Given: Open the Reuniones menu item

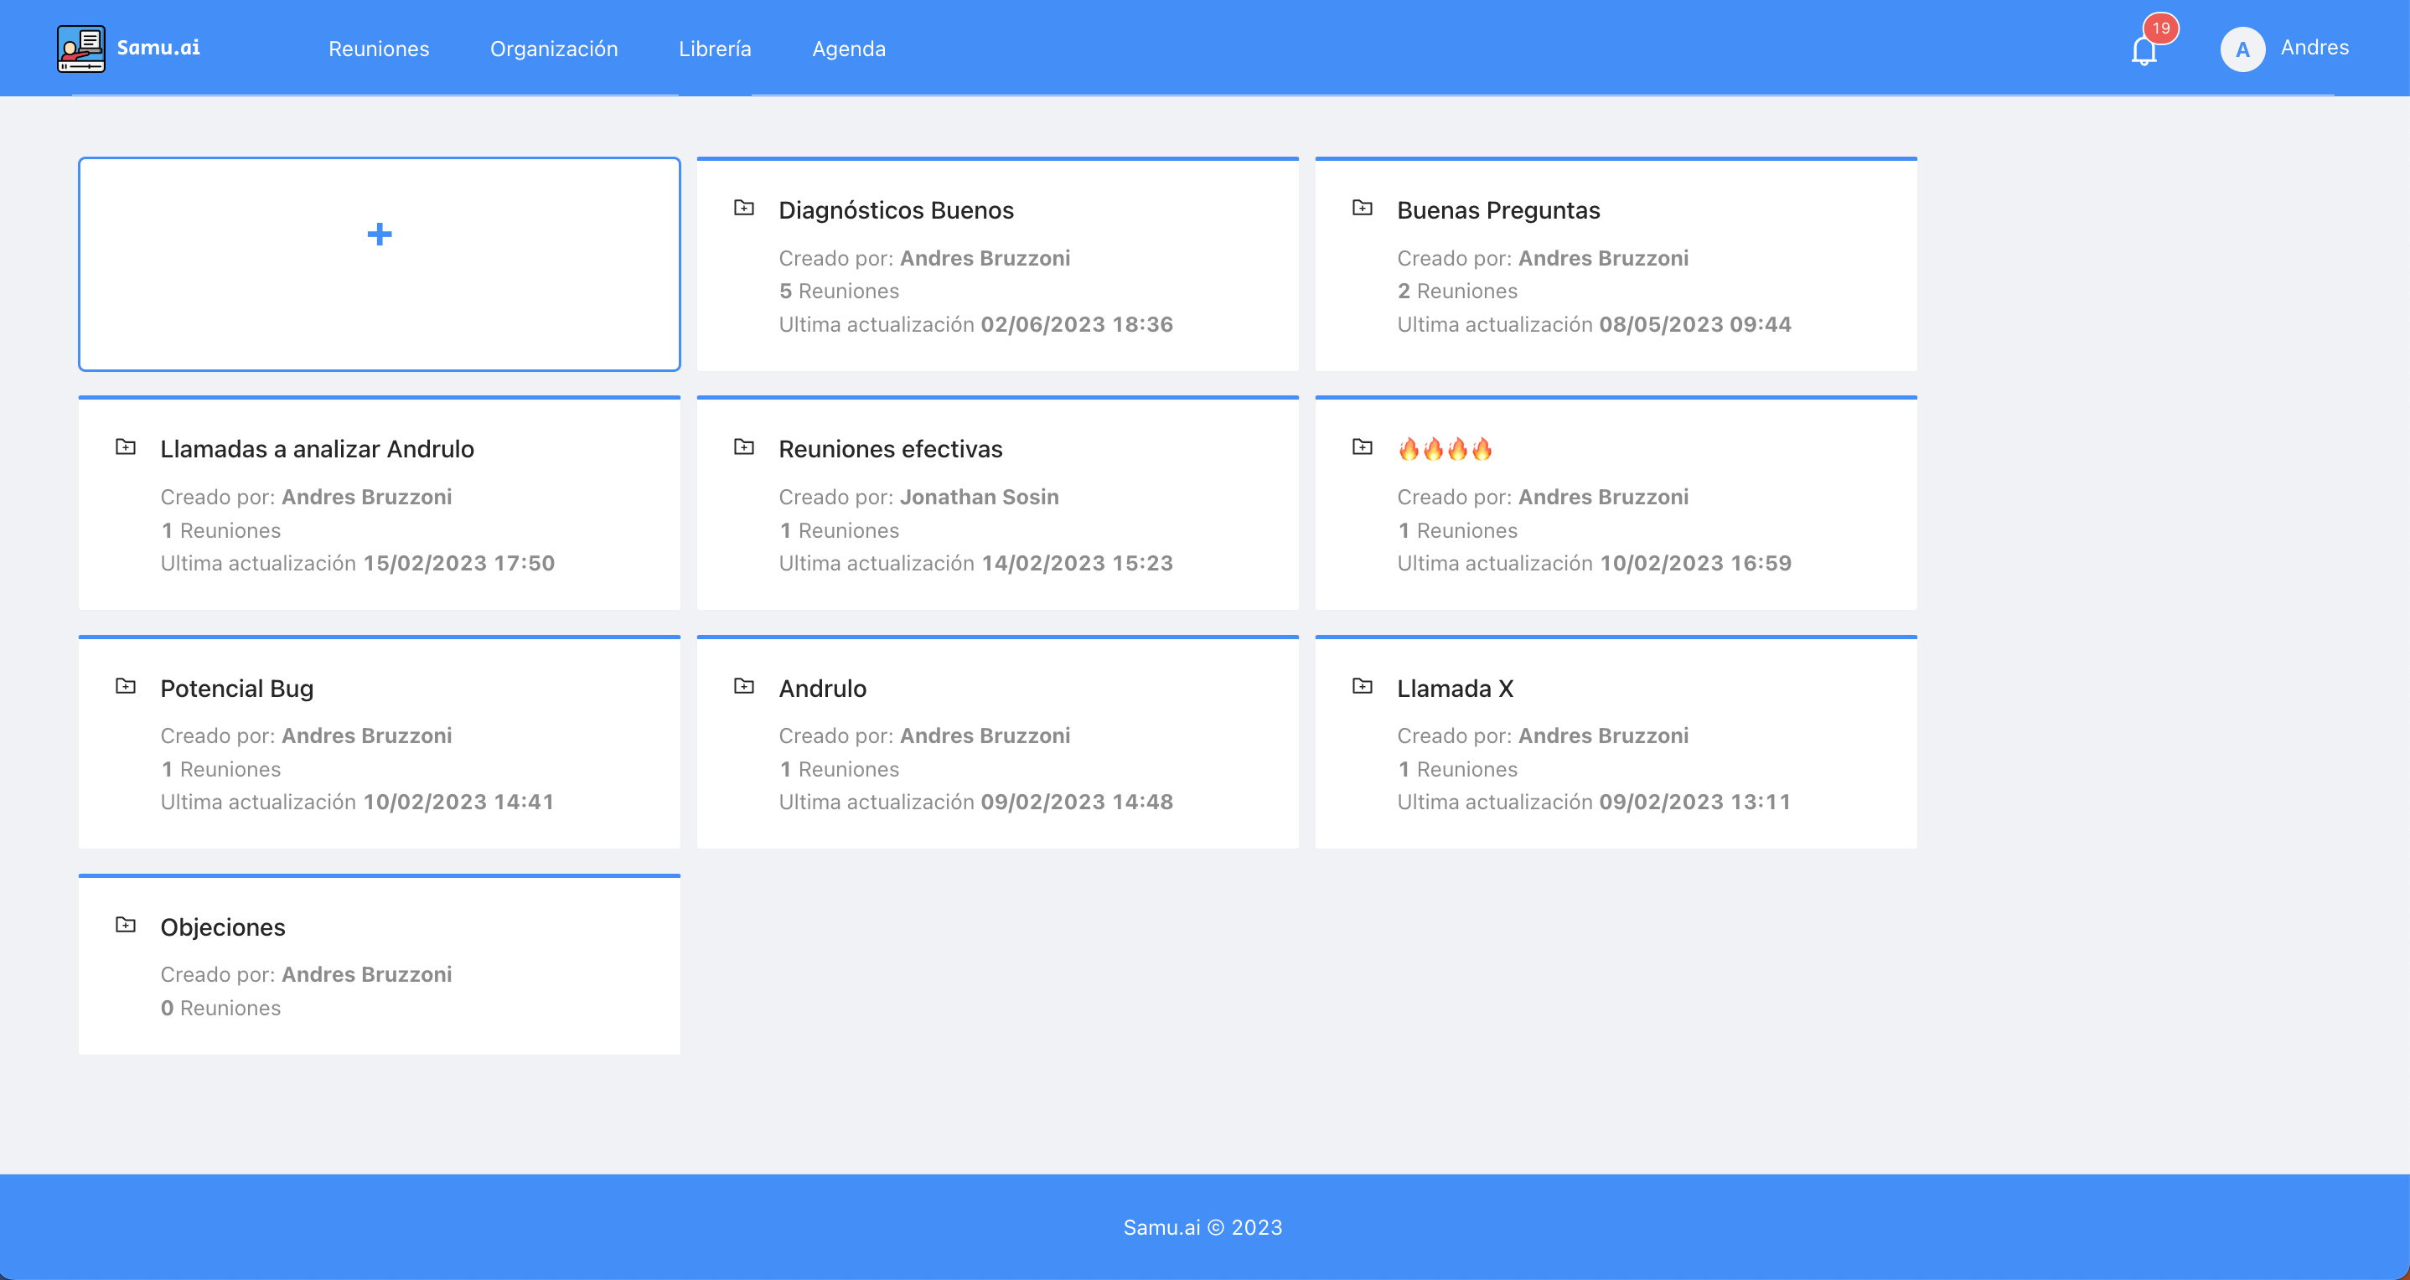Looking at the screenshot, I should coord(378,49).
